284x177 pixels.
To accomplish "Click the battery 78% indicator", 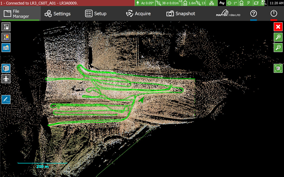I will (264, 3).
